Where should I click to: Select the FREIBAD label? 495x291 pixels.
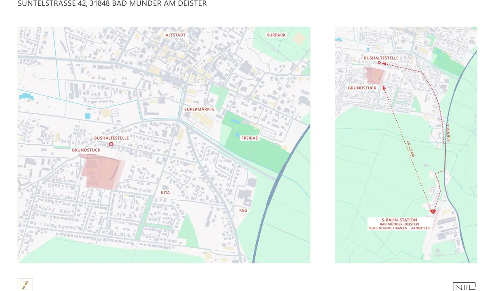(x=250, y=138)
